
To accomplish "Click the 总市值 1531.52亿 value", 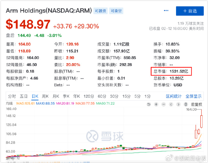I will [x=179, y=71].
